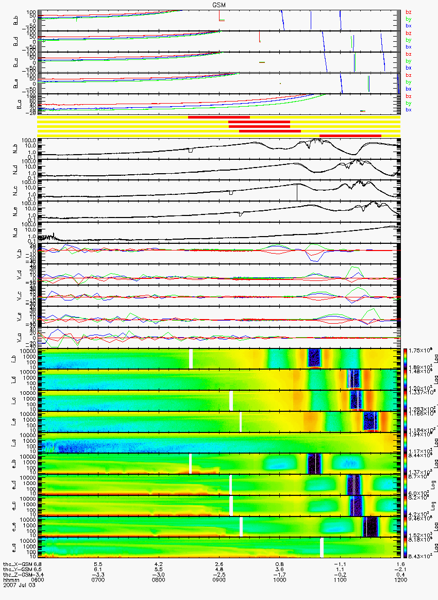The height and width of the screenshot is (600, 438).
Task: Click the by legend beside the B_b panel
Action: tap(409, 19)
